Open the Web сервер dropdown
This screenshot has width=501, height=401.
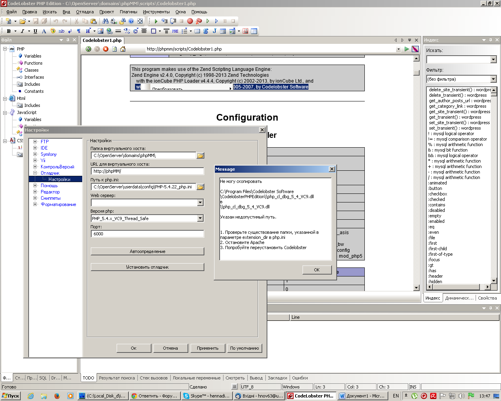pyautogui.click(x=200, y=202)
